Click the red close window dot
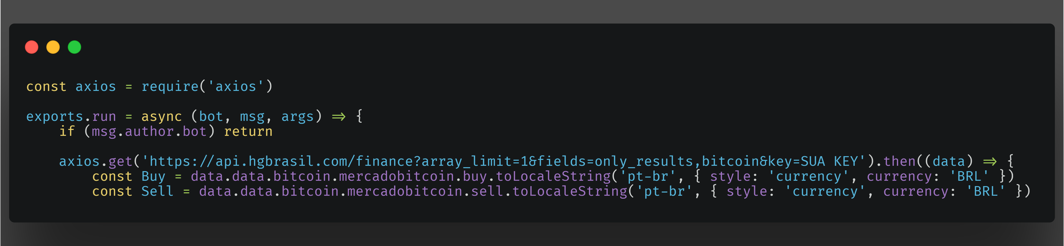This screenshot has width=1064, height=246. tap(32, 47)
